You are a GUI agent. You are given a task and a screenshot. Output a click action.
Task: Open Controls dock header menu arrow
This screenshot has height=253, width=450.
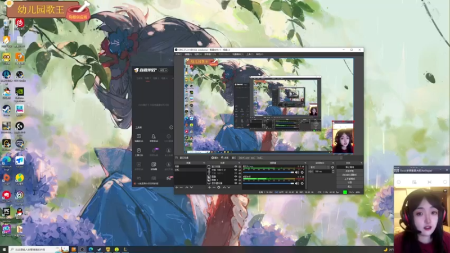click(362, 163)
